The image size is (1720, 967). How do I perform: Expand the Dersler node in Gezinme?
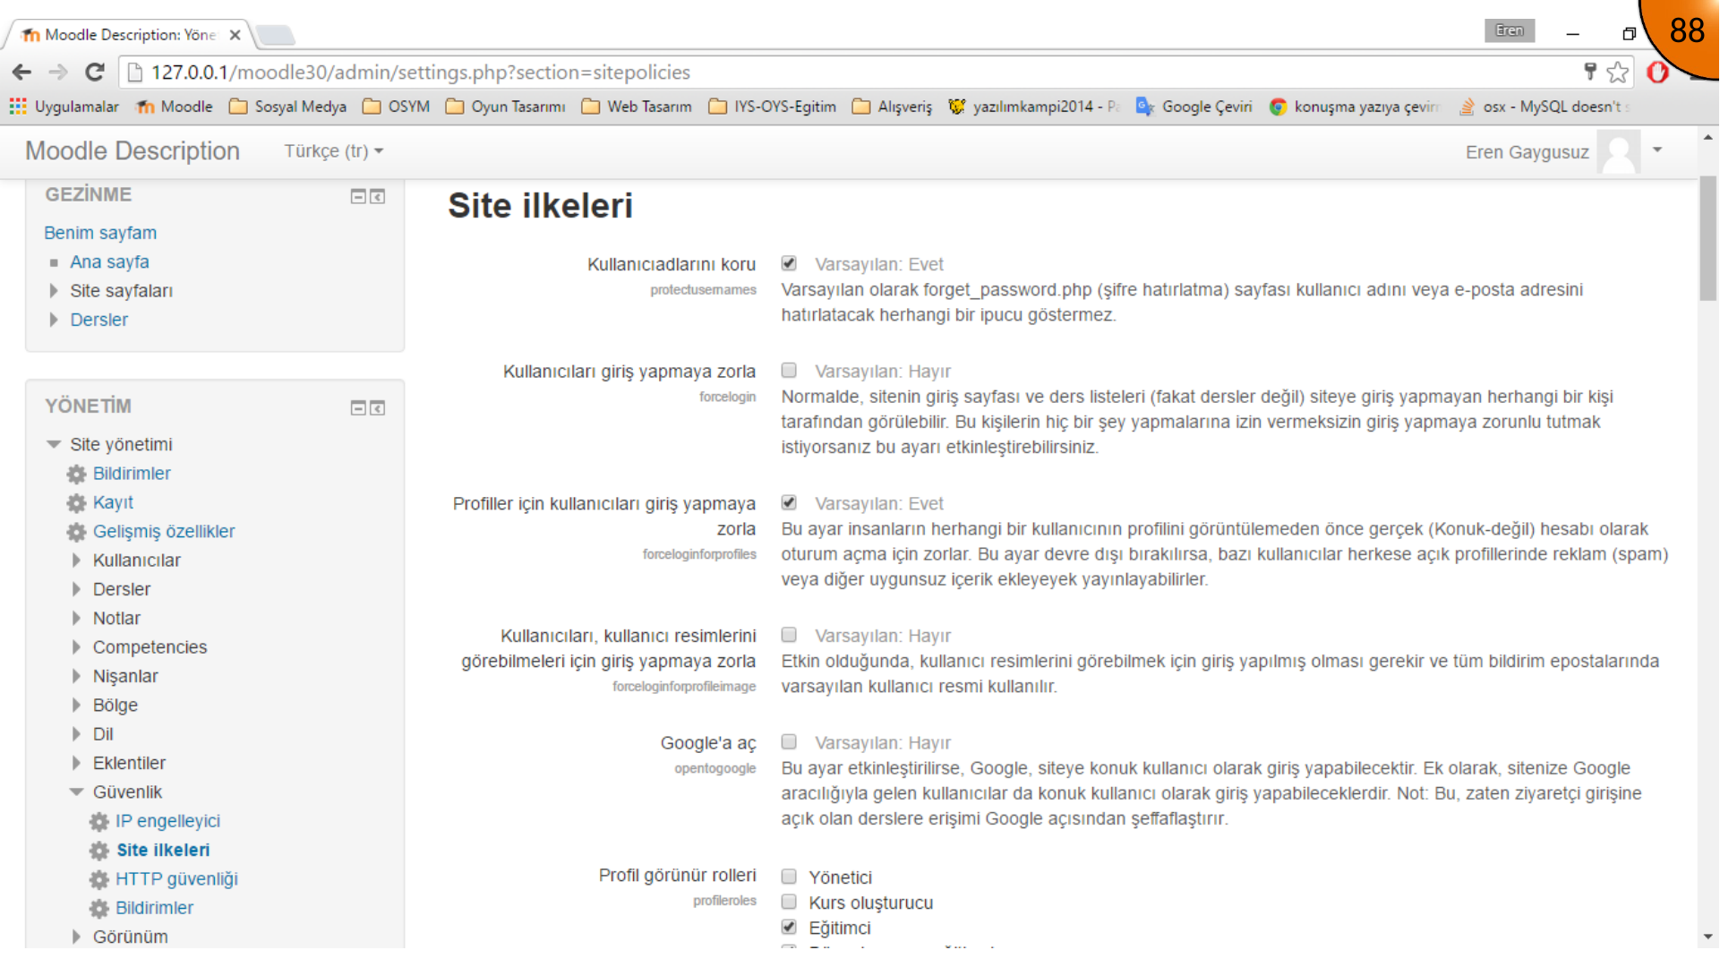(x=54, y=320)
